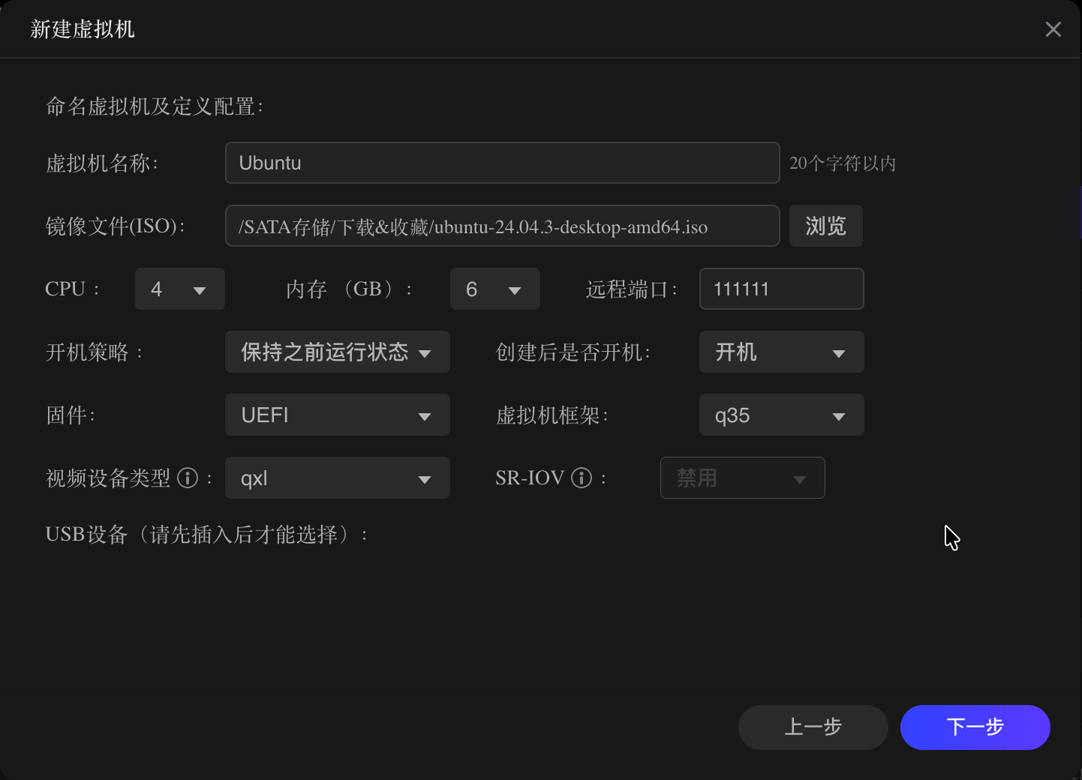Open the CPU count selector
1082x780 pixels.
180,289
